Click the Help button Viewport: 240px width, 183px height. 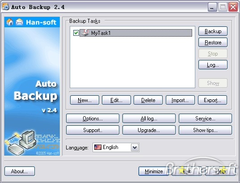pyautogui.click(x=220, y=171)
